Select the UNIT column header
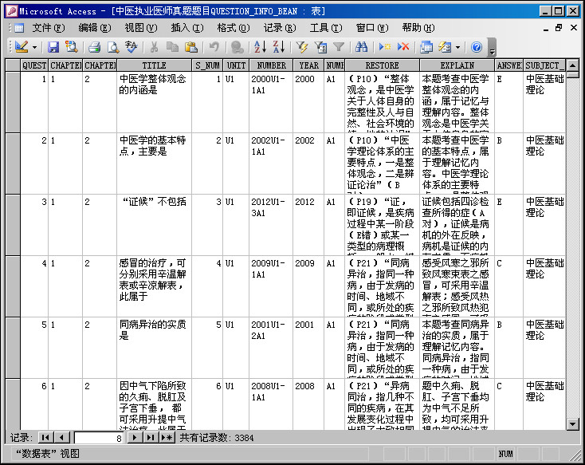The height and width of the screenshot is (465, 585). click(237, 65)
